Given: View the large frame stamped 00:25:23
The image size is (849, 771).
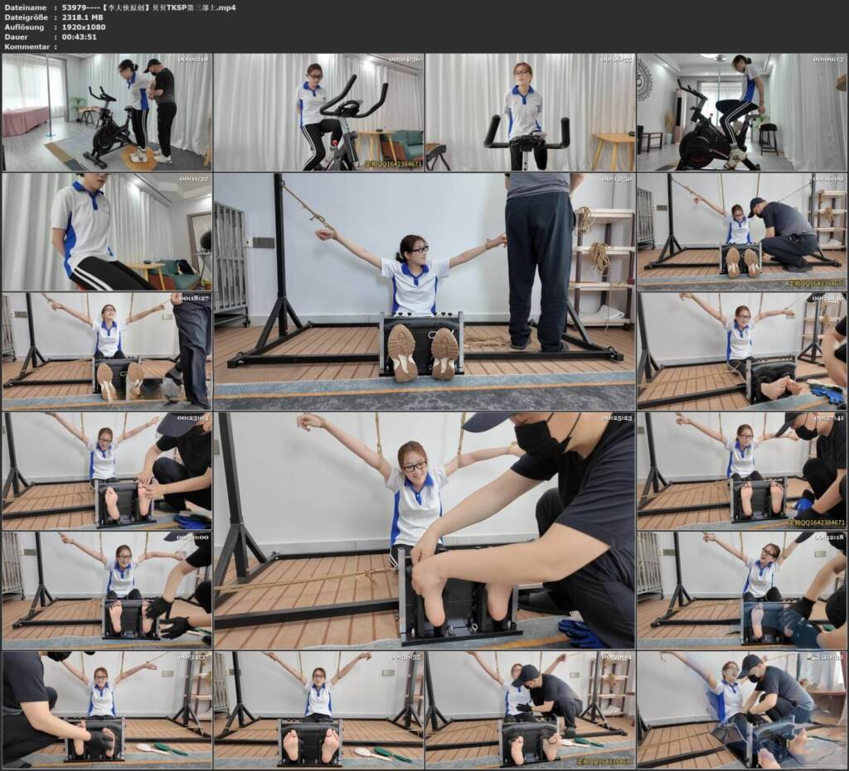Looking at the screenshot, I should 424,531.
